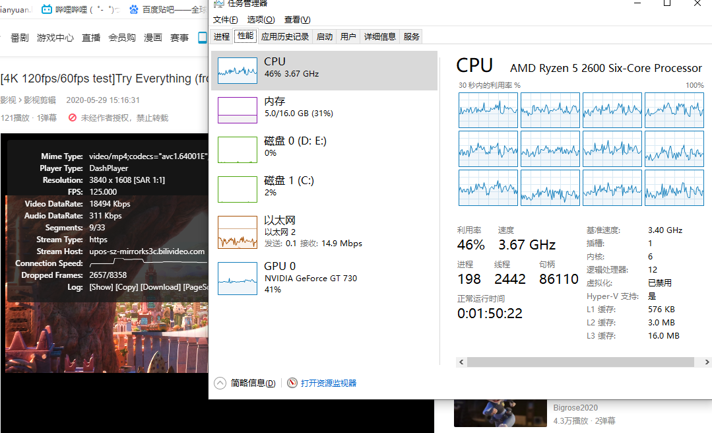Minimize the Task Manager window
Viewport: 712px width, 433px height.
coord(637,3)
